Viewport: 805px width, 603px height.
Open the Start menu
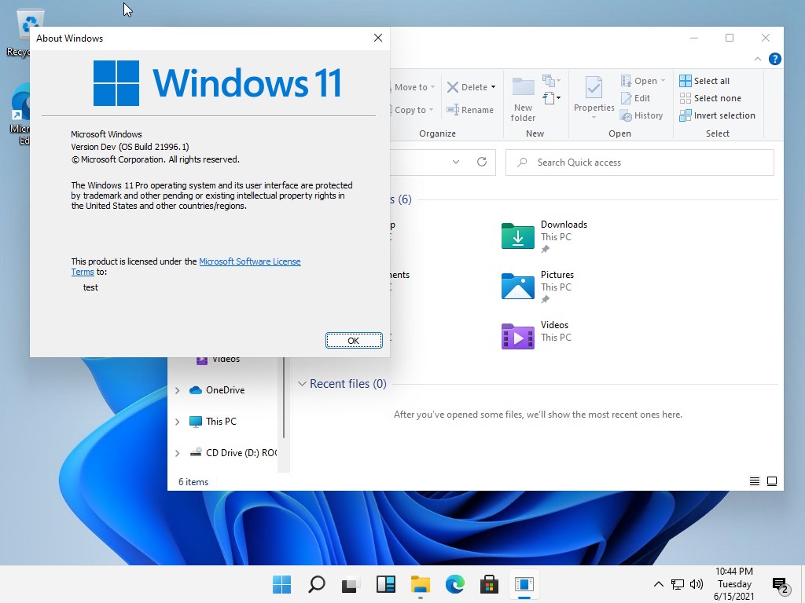pyautogui.click(x=281, y=584)
